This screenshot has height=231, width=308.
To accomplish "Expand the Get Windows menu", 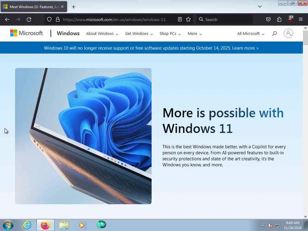I will tap(139, 34).
